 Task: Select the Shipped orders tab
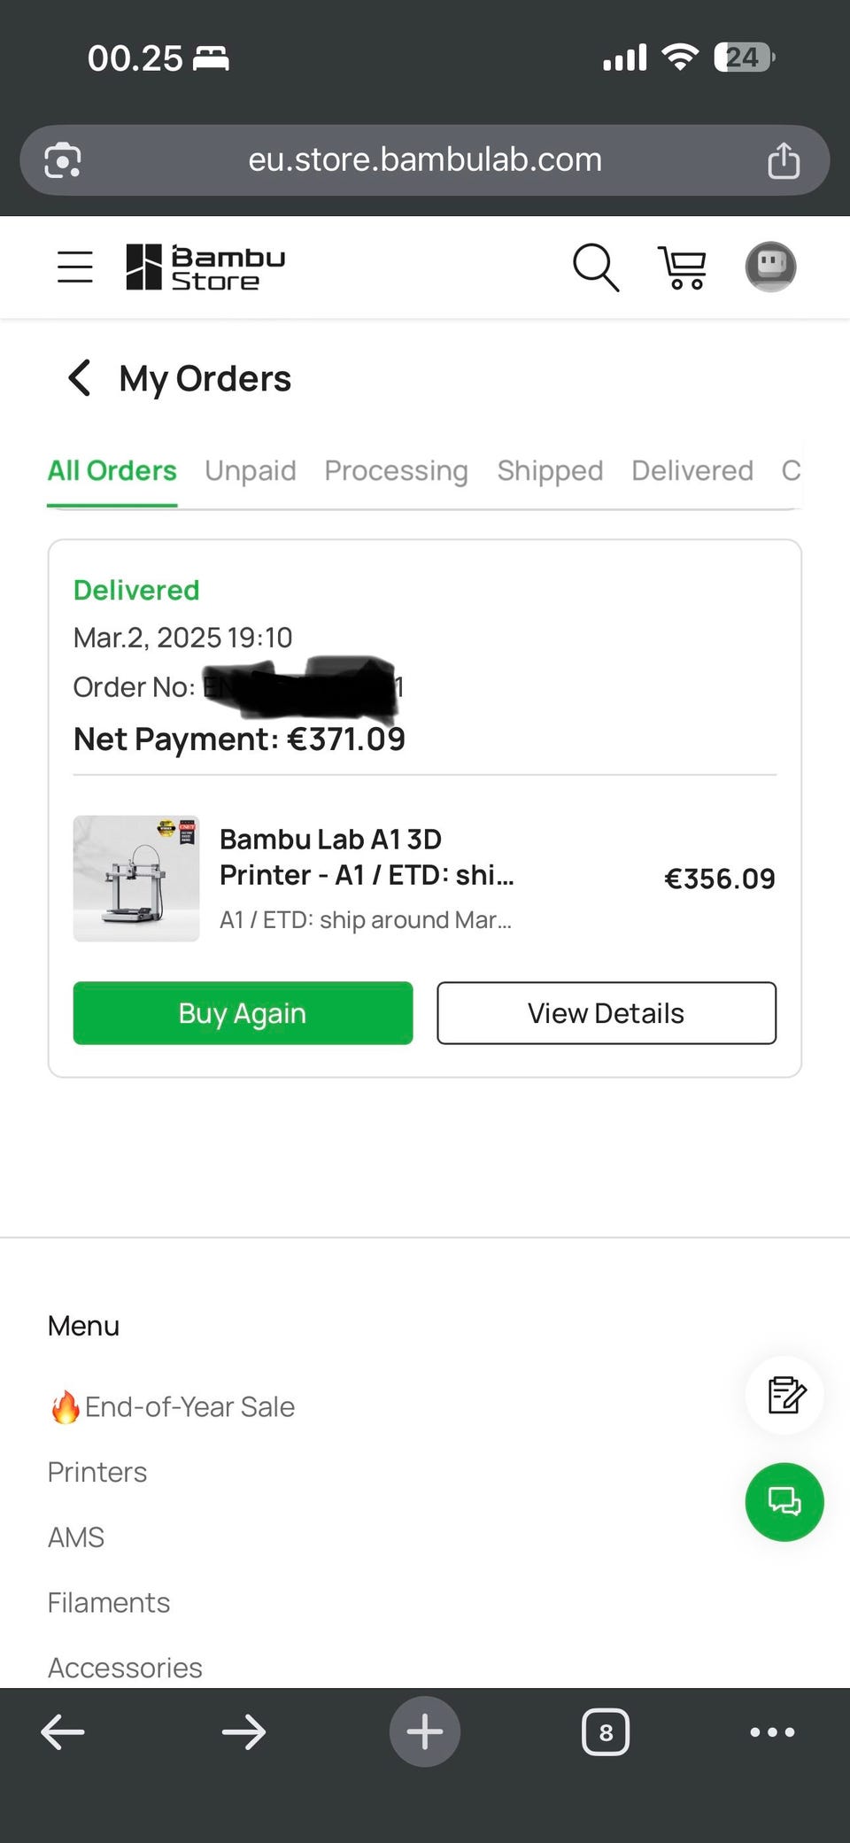click(550, 470)
